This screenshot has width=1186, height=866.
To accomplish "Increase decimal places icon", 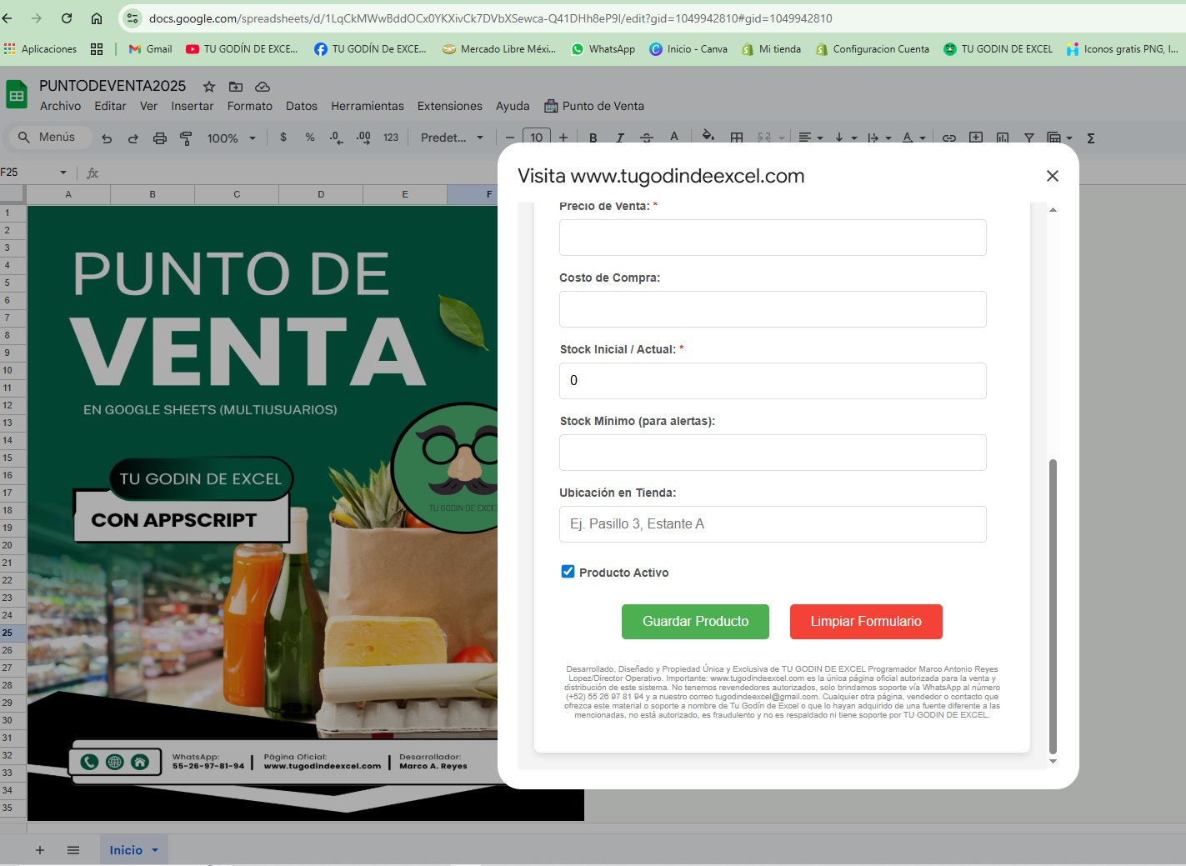I will 363,138.
